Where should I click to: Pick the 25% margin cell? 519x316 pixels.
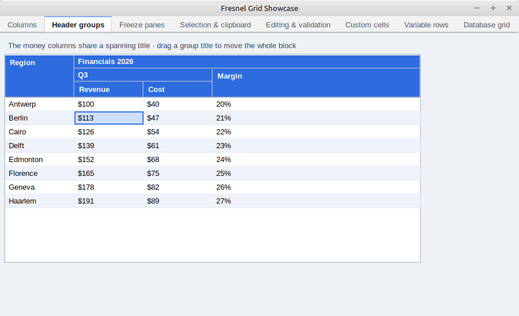317,174
